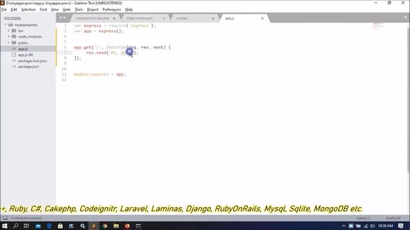The image size is (410, 230).
Task: Open the Find menu
Action: tap(43, 10)
